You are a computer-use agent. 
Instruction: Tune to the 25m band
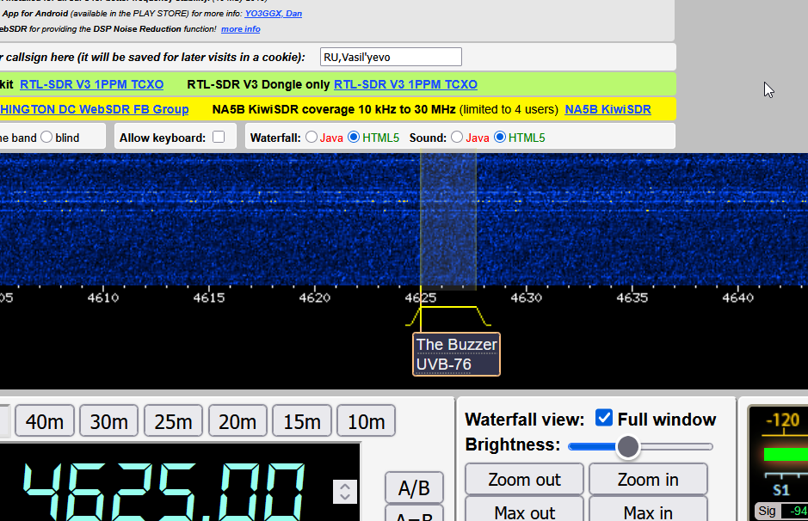point(173,421)
